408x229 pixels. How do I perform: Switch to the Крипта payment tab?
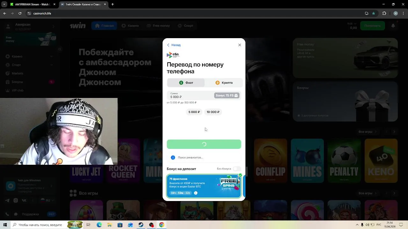tap(224, 83)
